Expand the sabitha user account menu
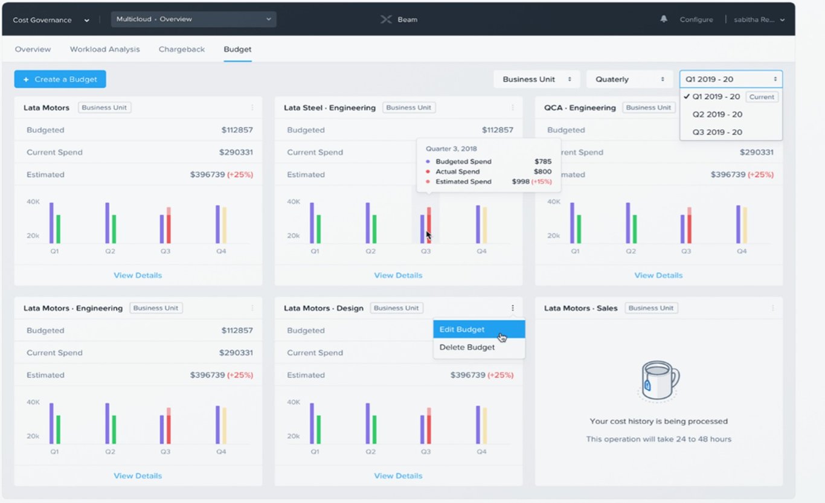 coord(760,19)
